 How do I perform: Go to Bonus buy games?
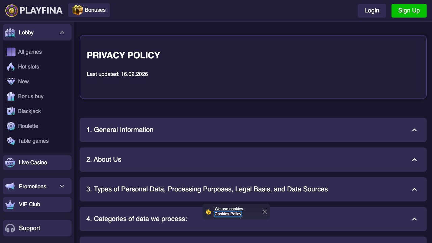click(x=37, y=97)
